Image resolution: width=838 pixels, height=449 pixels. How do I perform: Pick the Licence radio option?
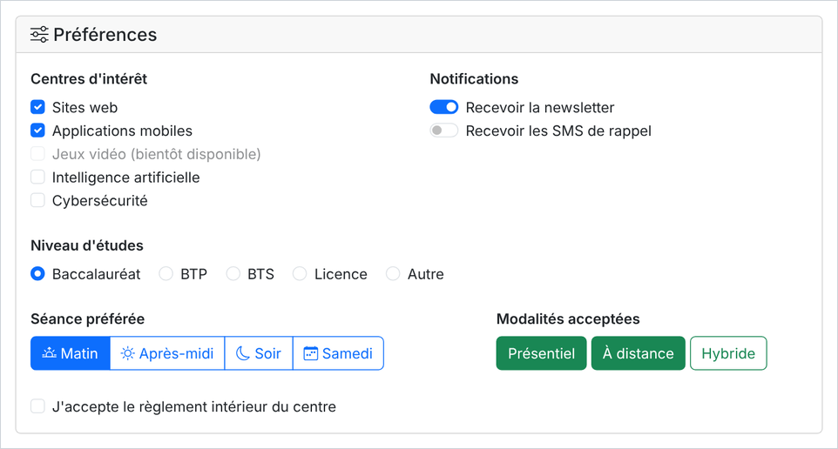pyautogui.click(x=300, y=274)
